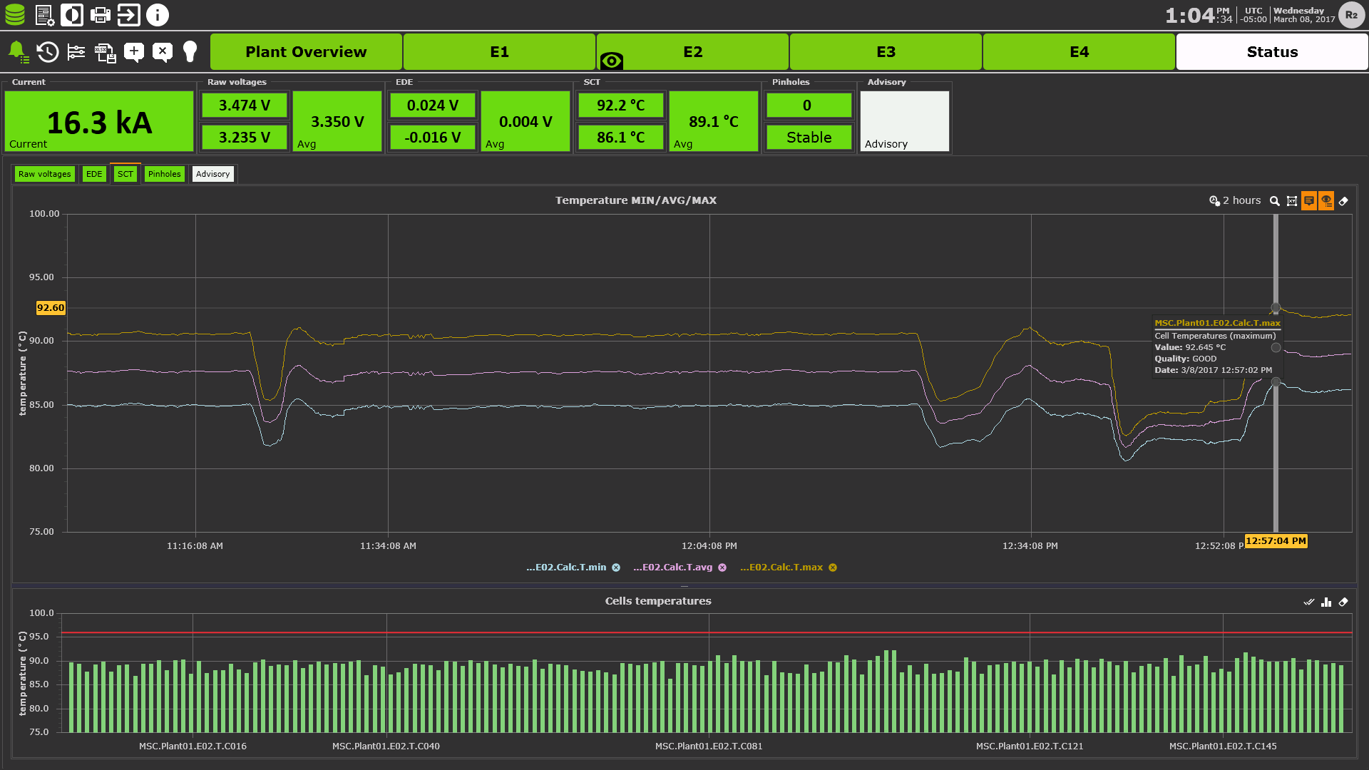Remove E02.Calc.T.min series from legend
This screenshot has height=770, width=1369.
click(616, 568)
